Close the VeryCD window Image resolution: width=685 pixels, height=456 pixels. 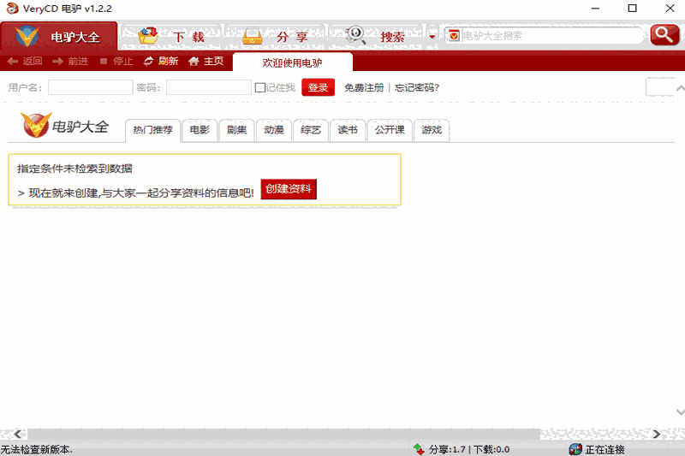tap(670, 9)
